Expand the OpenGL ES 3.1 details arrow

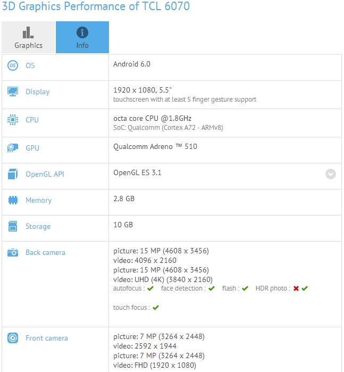tap(331, 174)
